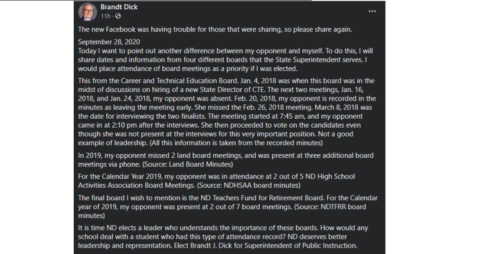Screen dimensions: 496x254
Task: Click '(All this information is taken from the recorded minutes)'
Action: pos(236,143)
